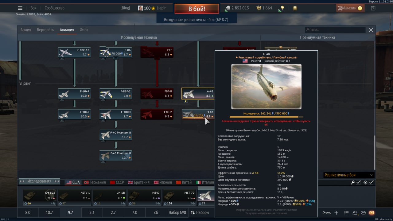Switch to Армия tab
The height and width of the screenshot is (221, 393).
point(26,30)
